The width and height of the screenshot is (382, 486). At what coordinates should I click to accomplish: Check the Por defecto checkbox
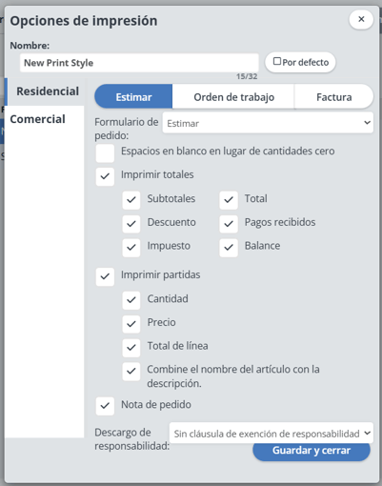click(x=277, y=61)
